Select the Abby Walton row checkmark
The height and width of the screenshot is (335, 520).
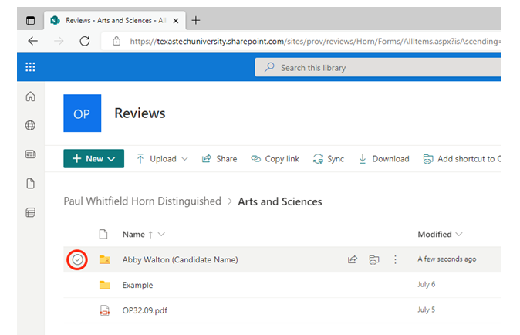click(77, 259)
